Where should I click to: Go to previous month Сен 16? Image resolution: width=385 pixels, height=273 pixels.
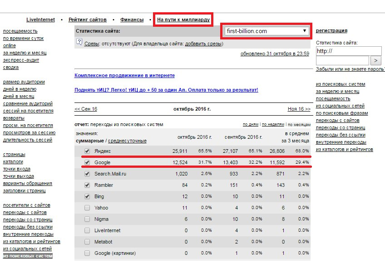pos(86,109)
